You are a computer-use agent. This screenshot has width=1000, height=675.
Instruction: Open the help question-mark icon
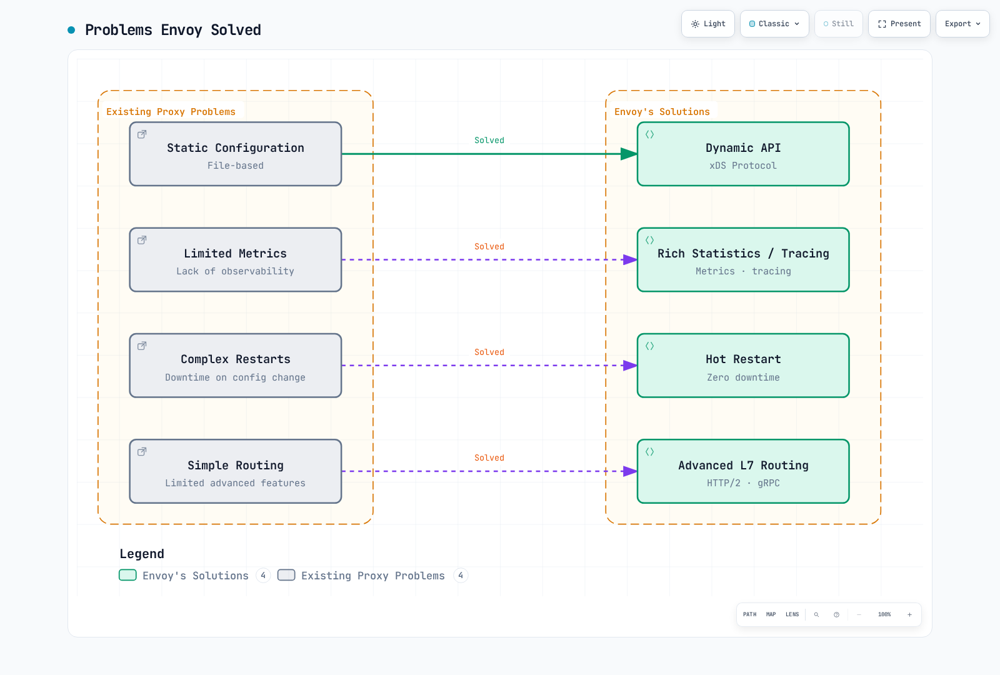[x=836, y=614]
